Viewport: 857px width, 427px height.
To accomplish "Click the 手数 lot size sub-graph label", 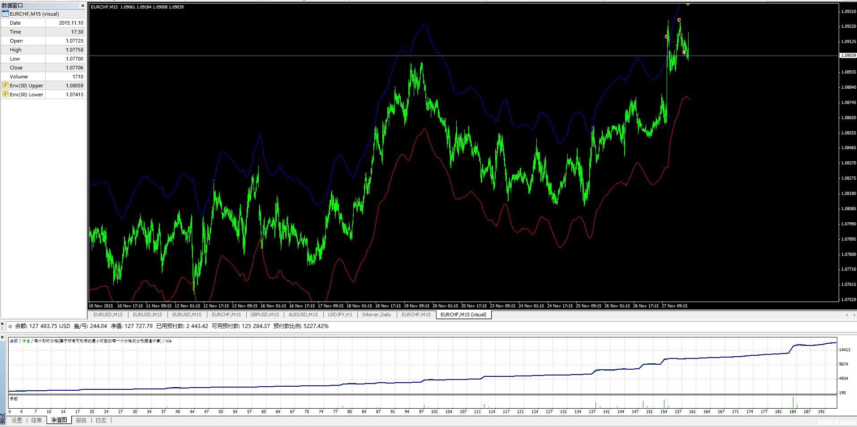I will [x=14, y=399].
